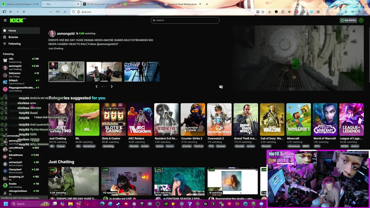
Task: Open Dzaiko recommended channel
Action: pyautogui.click(x=20, y=185)
